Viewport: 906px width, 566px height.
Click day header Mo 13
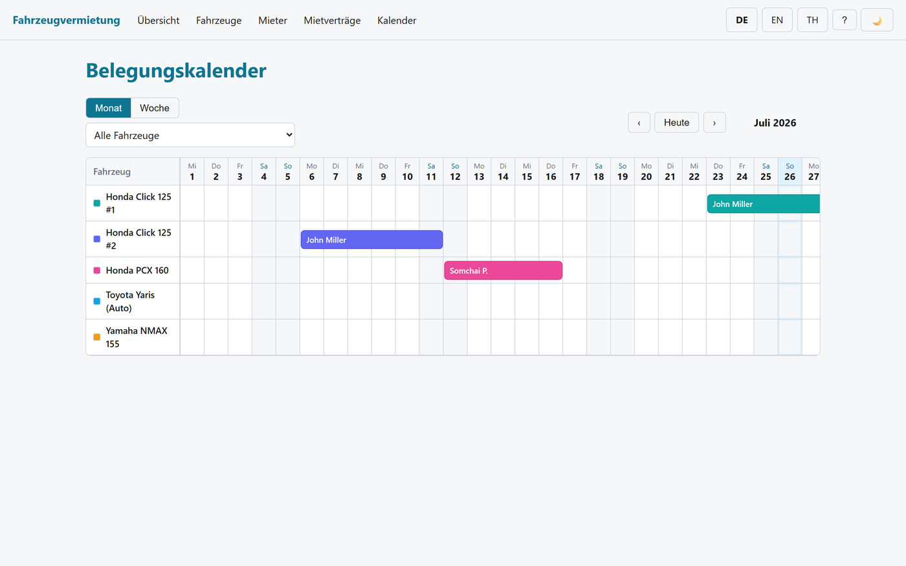480,171
